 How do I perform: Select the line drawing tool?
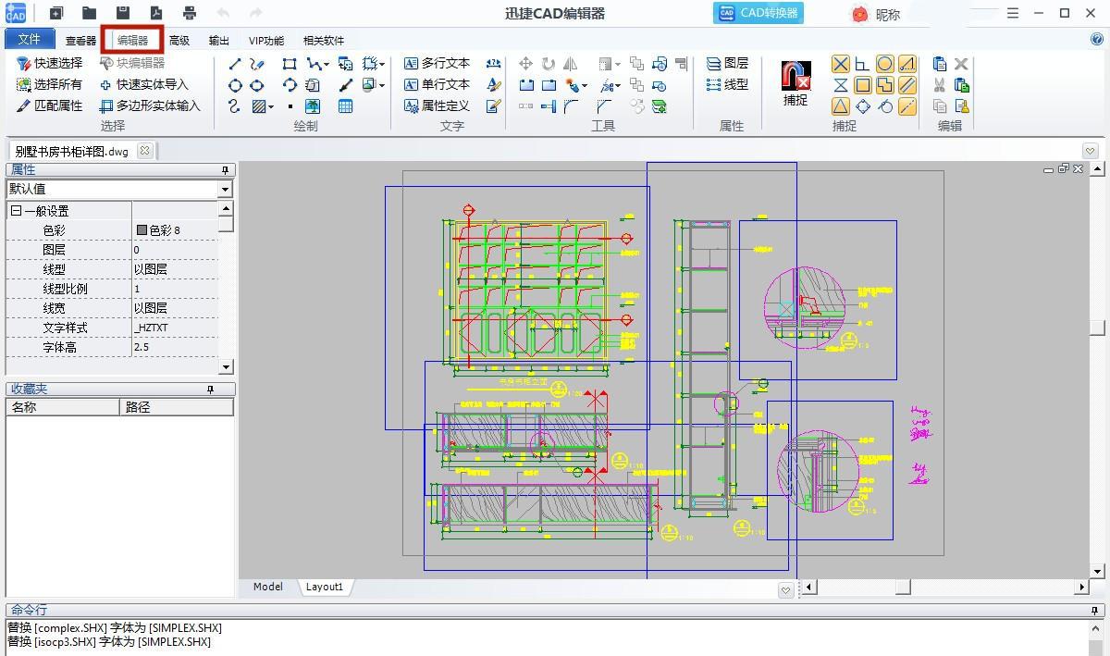point(235,64)
